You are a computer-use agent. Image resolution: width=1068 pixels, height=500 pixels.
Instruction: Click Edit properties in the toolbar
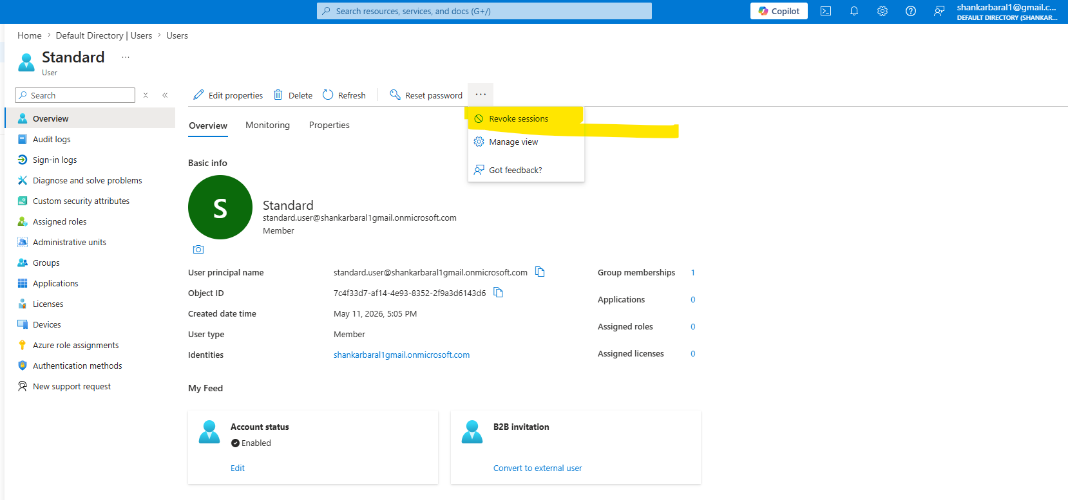(228, 95)
